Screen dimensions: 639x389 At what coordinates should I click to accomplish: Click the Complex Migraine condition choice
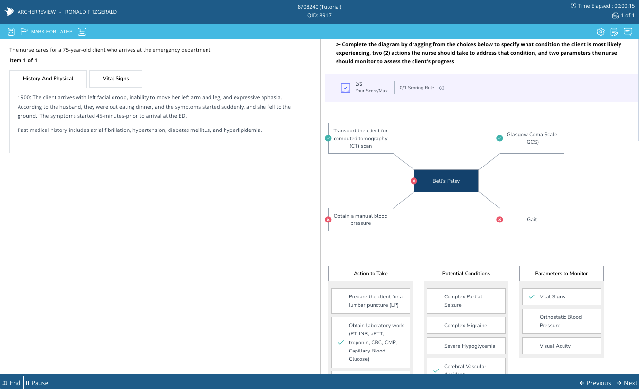tap(466, 325)
